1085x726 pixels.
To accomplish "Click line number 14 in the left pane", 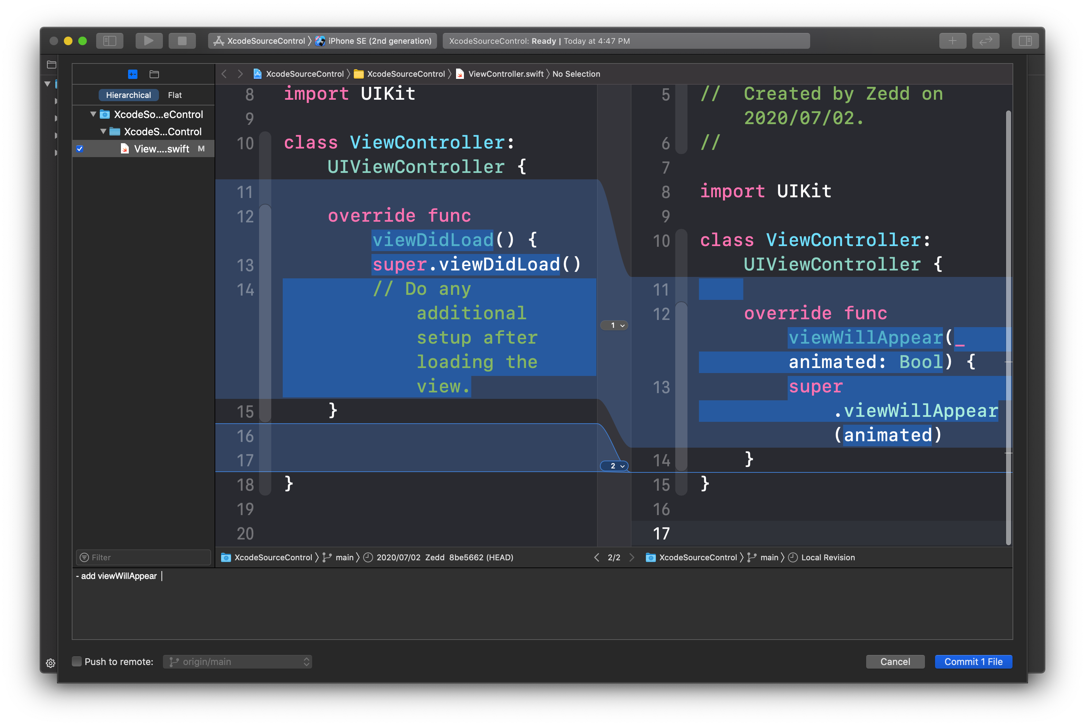I will coord(245,290).
